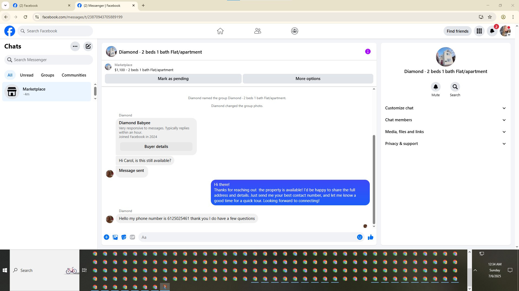Screen dimensions: 519x291
Task: Expand Media, files and links section
Action: (x=445, y=132)
